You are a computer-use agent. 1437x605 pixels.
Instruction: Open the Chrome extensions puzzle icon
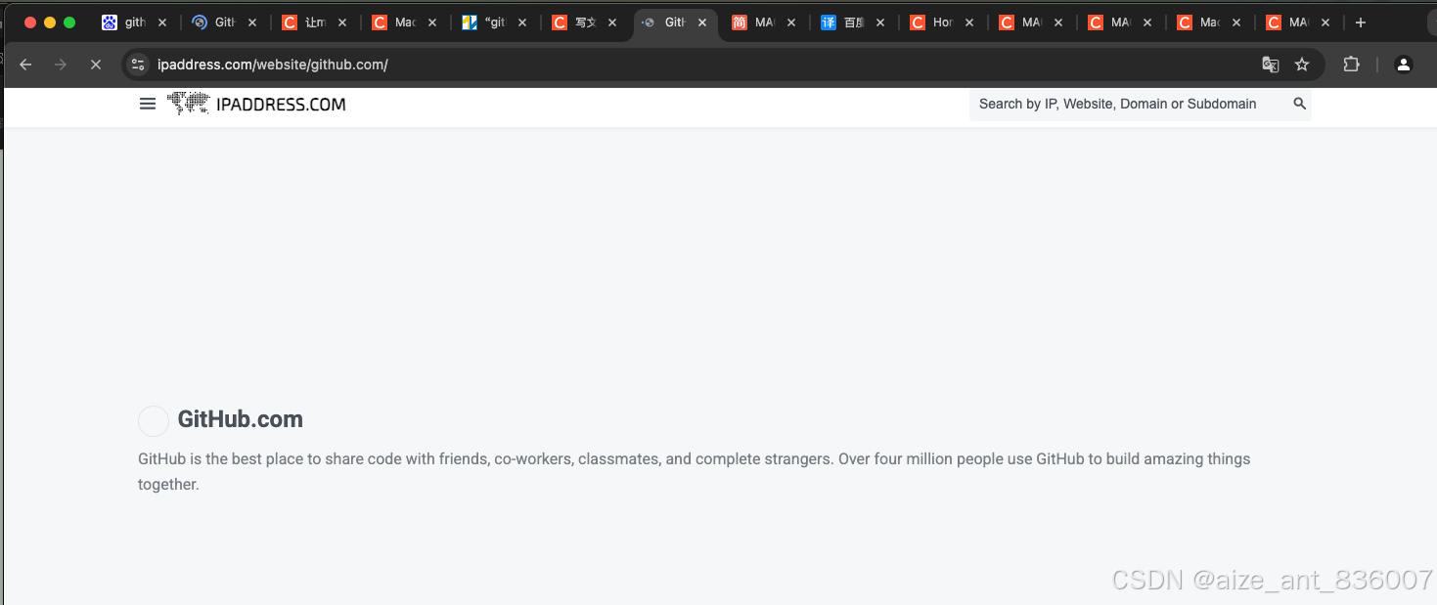point(1351,65)
